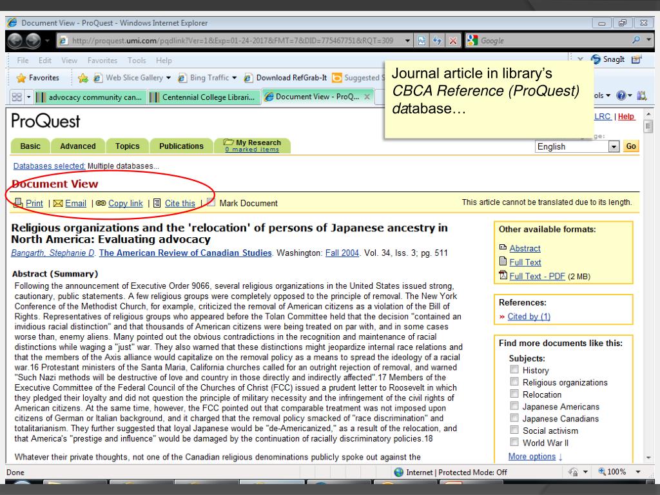Click the Suggested Sites icon in Favorites bar

336,78
